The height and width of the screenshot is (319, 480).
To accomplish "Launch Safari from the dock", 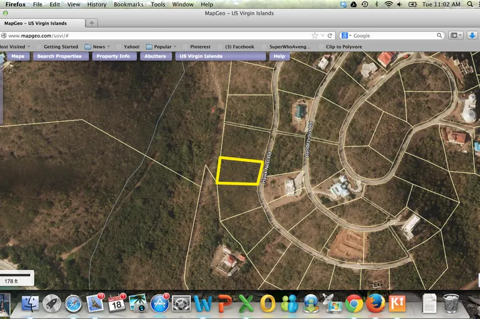I will [73, 303].
